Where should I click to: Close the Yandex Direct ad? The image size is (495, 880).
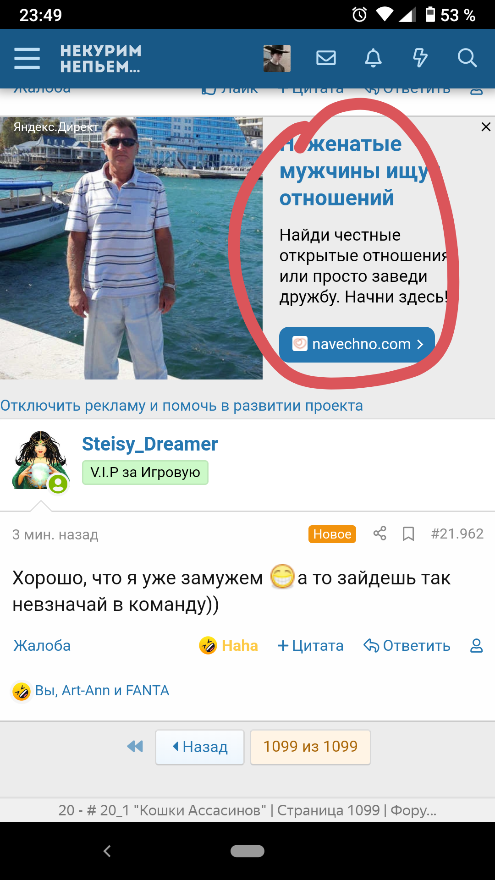click(486, 127)
